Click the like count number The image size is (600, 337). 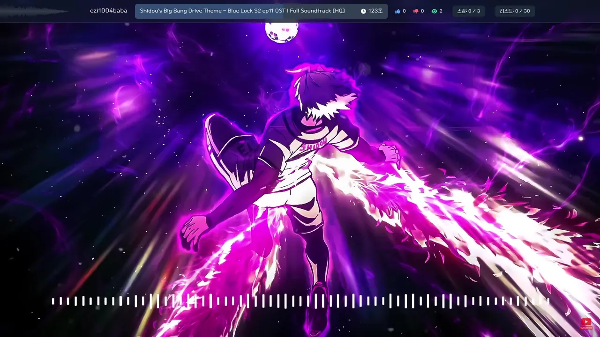pos(404,11)
